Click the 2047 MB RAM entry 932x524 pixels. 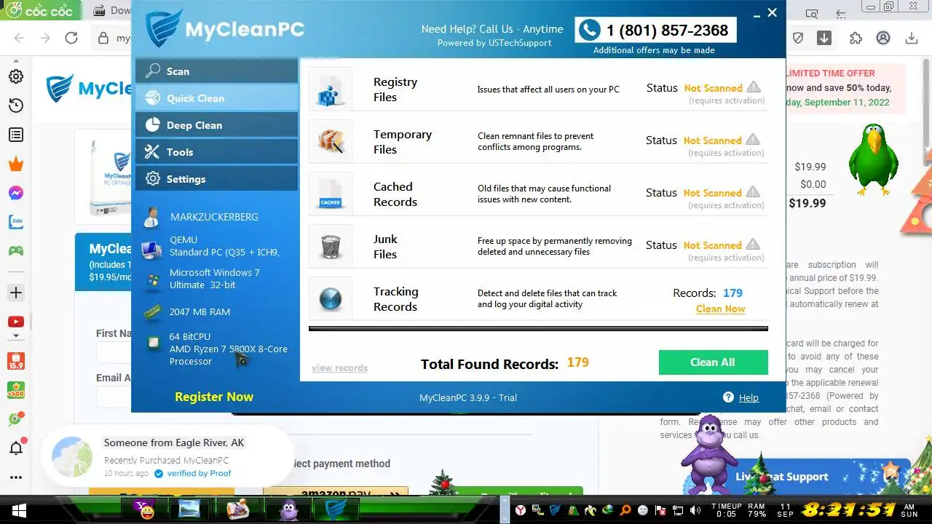point(188,311)
